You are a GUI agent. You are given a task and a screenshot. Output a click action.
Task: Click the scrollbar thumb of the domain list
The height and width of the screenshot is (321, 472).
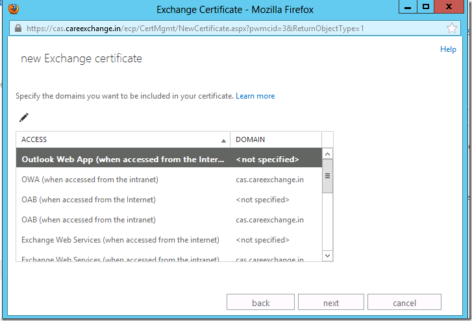tap(327, 176)
